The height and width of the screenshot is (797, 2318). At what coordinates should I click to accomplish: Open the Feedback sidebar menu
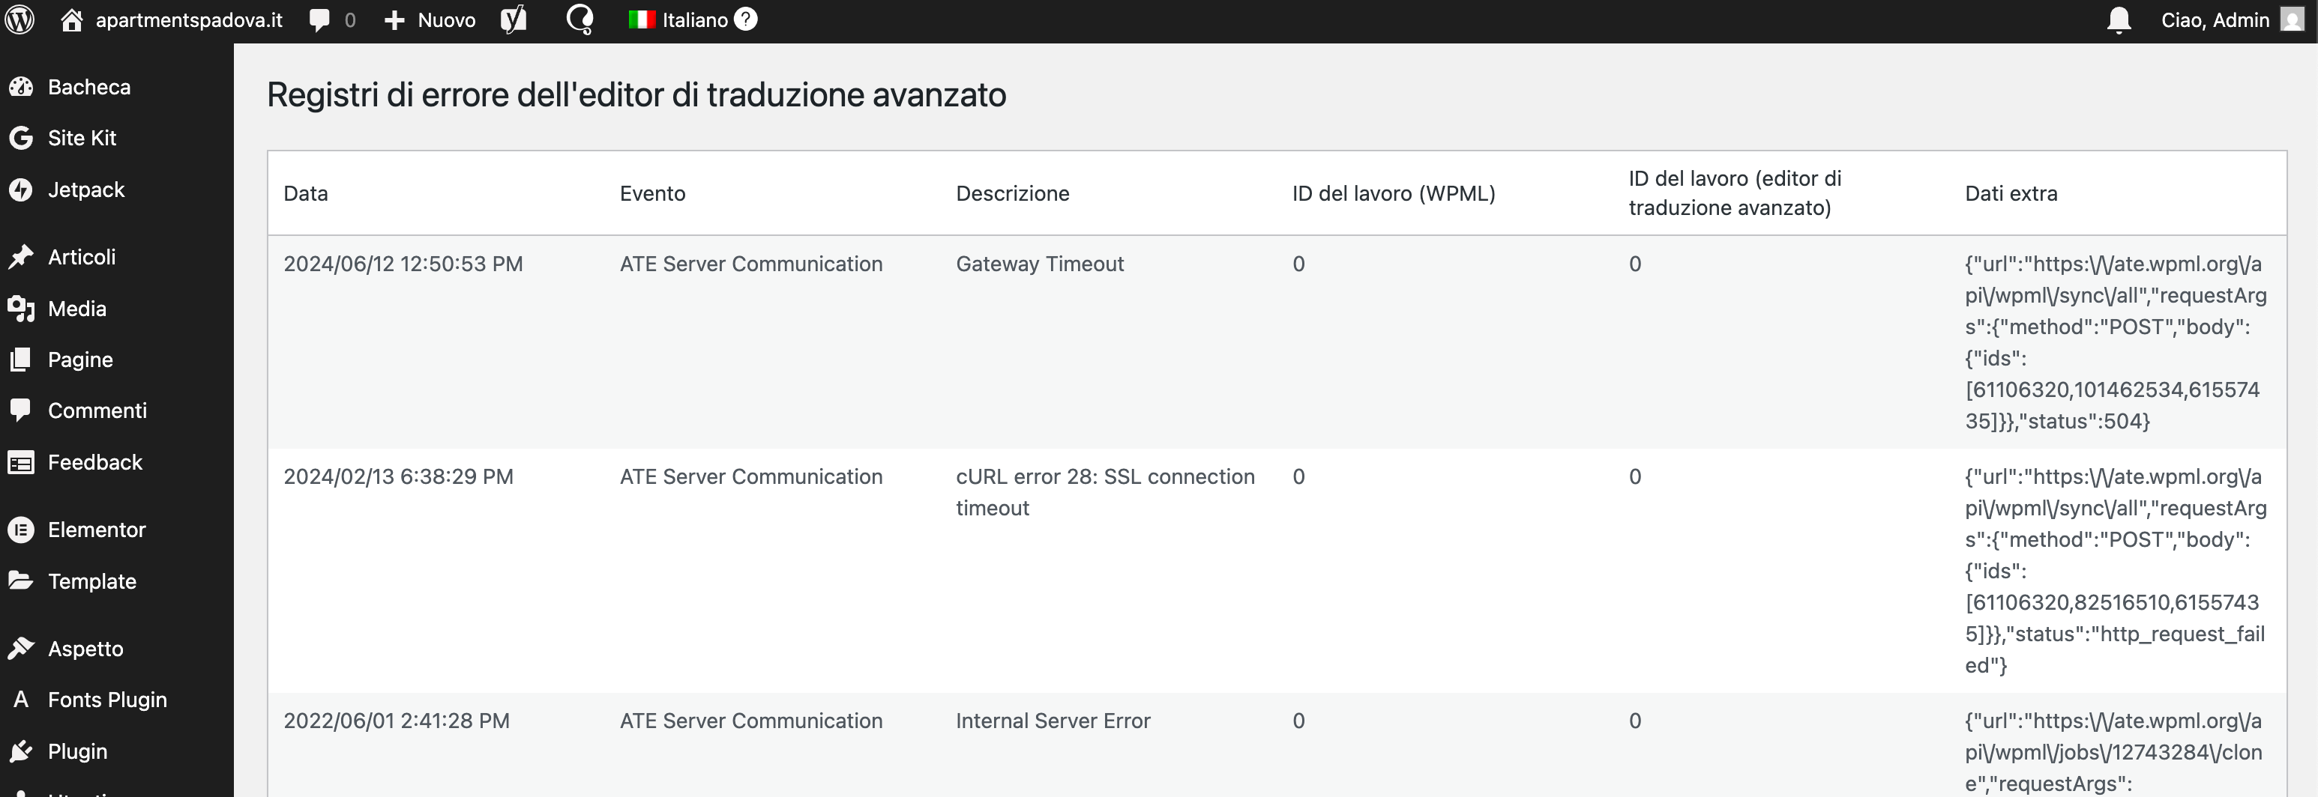point(94,462)
